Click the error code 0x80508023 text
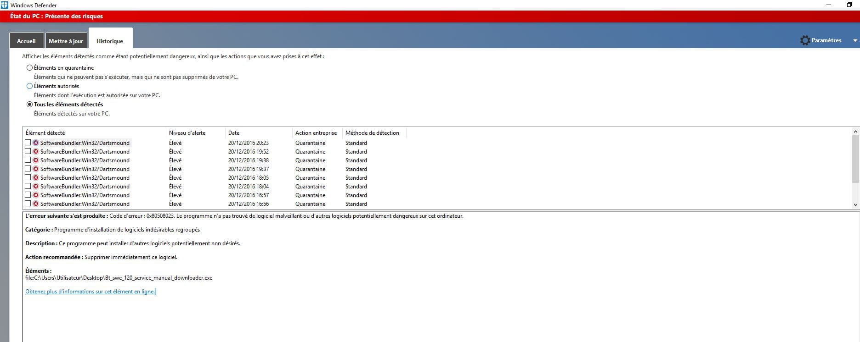This screenshot has width=860, height=342. pyautogui.click(x=161, y=216)
